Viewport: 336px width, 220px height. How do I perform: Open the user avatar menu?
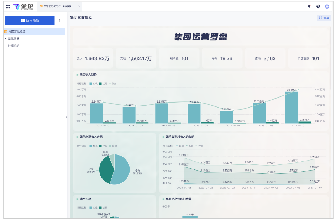coord(327,6)
